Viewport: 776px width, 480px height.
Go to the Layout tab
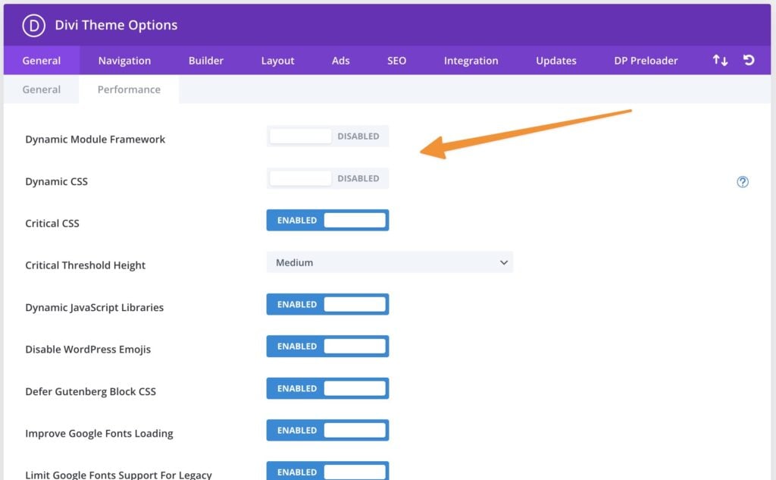coord(277,61)
